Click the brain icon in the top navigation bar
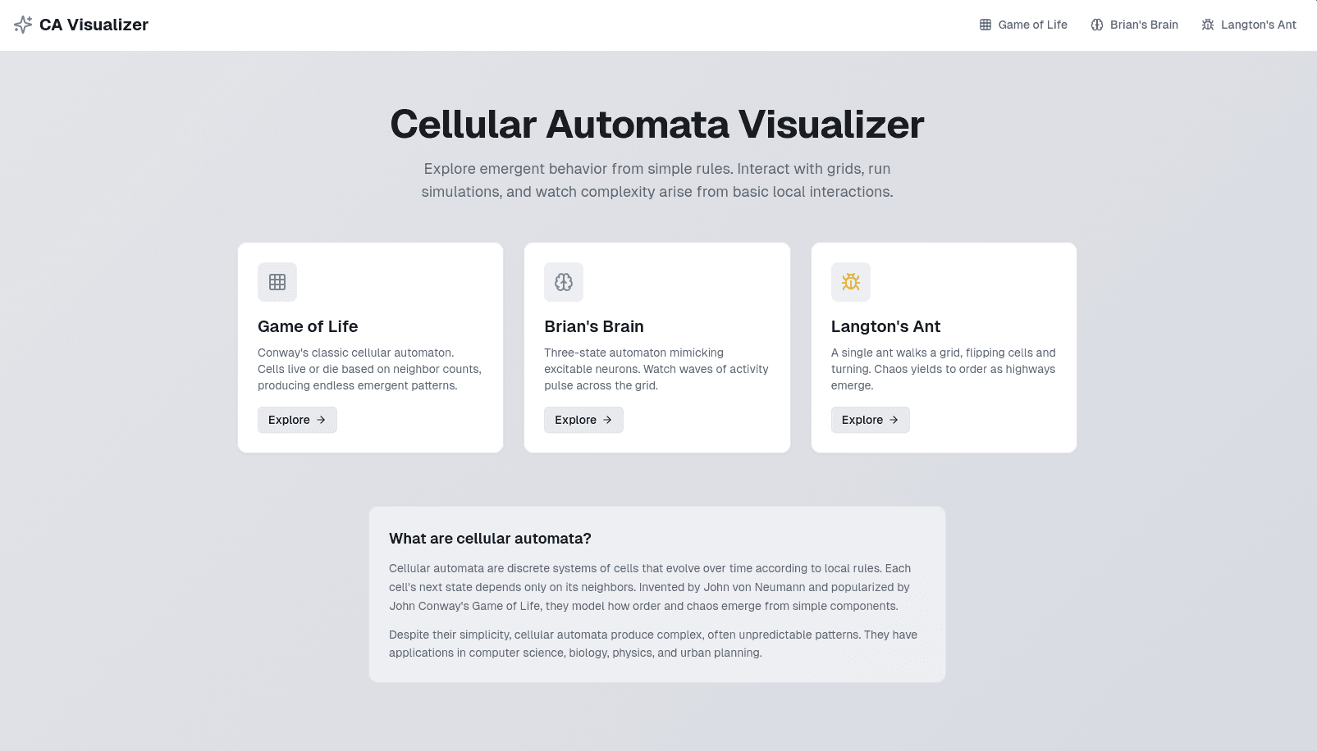This screenshot has width=1317, height=751. click(x=1097, y=25)
